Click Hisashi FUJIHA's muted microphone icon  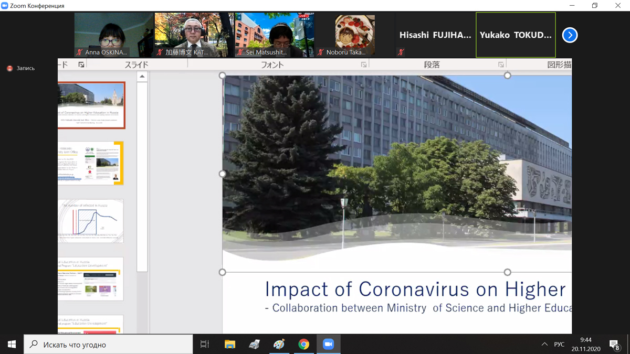pos(401,52)
